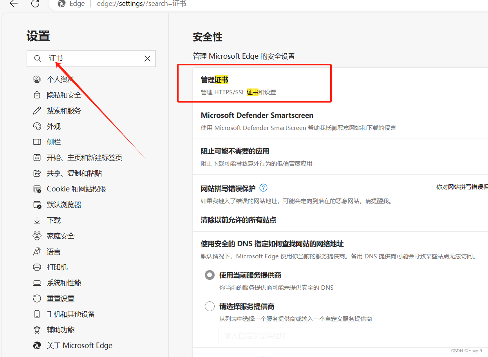Viewport: 488px width, 357px height.
Task: Click the 家庭安全 family icon
Action: pos(37,236)
